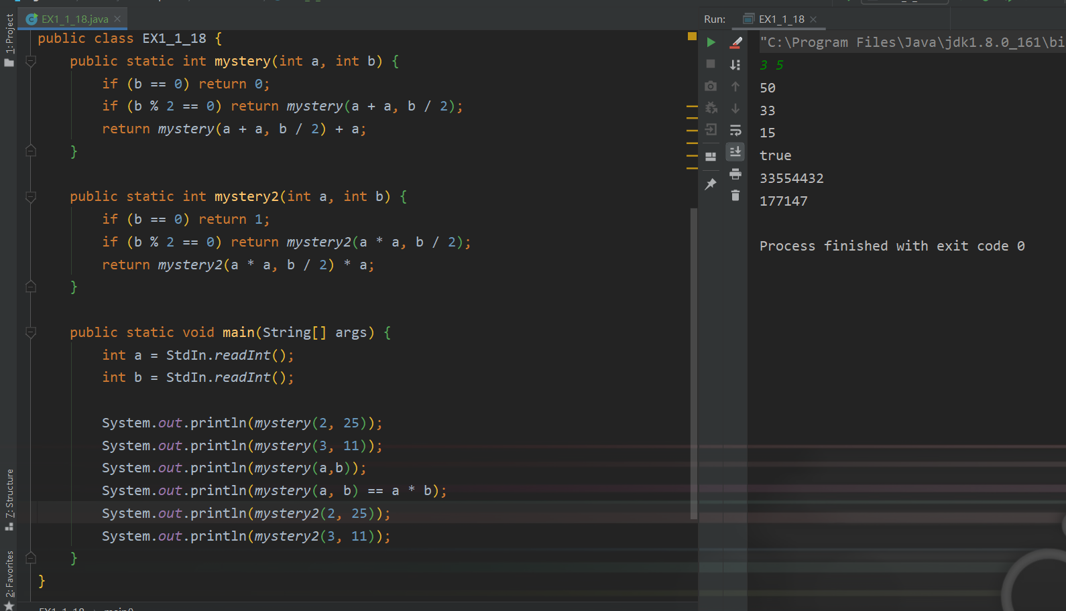The image size is (1066, 611).
Task: Collapse the mystery2 method fold marker
Action: tap(31, 197)
